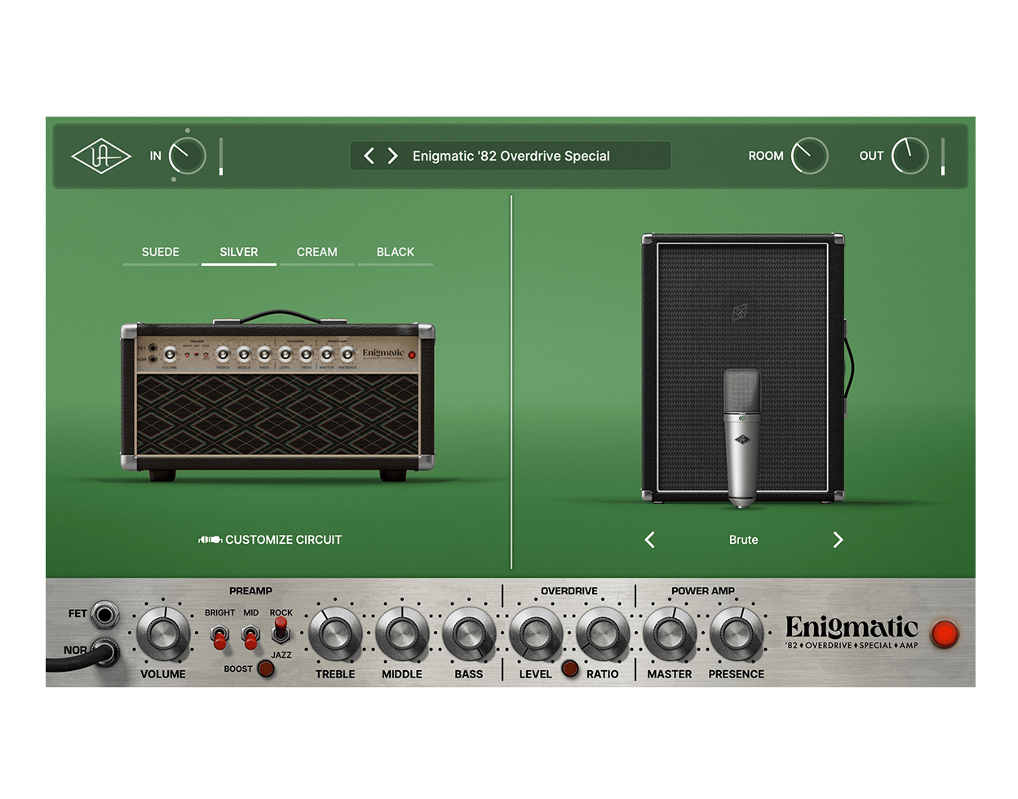
Task: Adjust the IN input gain knob
Action: [188, 156]
